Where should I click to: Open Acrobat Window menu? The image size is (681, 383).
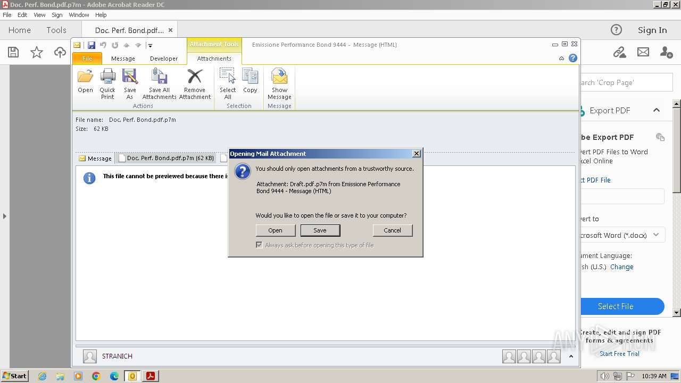click(x=79, y=15)
